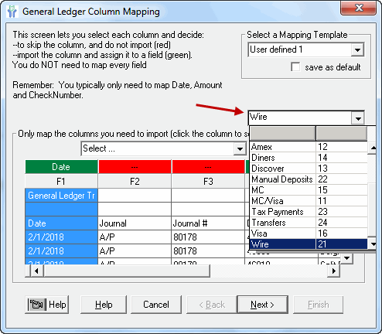This screenshot has width=382, height=334.
Task: Click the Next > button
Action: tap(262, 305)
